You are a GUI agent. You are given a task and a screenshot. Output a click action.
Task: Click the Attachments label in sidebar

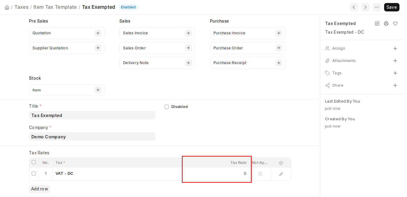pos(344,61)
